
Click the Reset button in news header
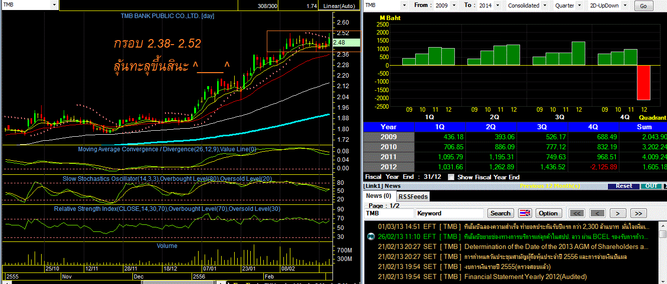624,186
